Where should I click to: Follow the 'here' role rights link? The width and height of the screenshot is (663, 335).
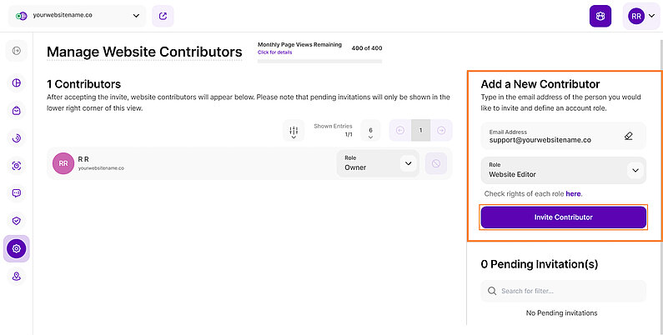click(573, 193)
